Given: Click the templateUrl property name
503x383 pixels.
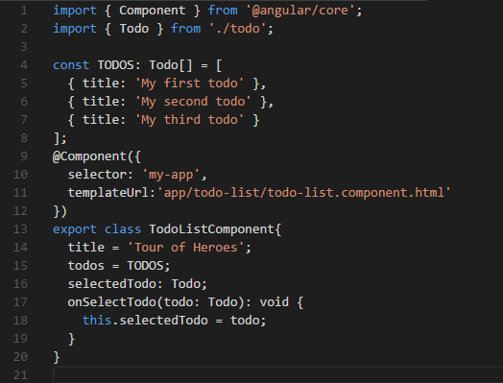Looking at the screenshot, I should tap(108, 193).
